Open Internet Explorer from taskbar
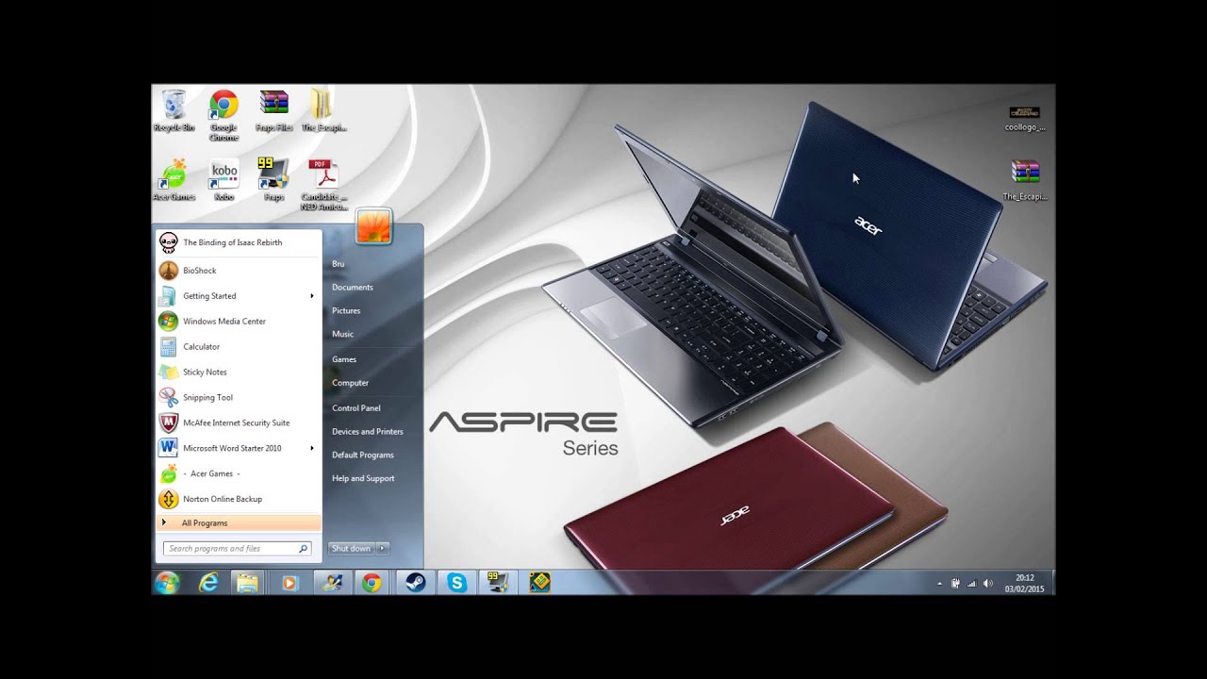The width and height of the screenshot is (1207, 679). [208, 583]
